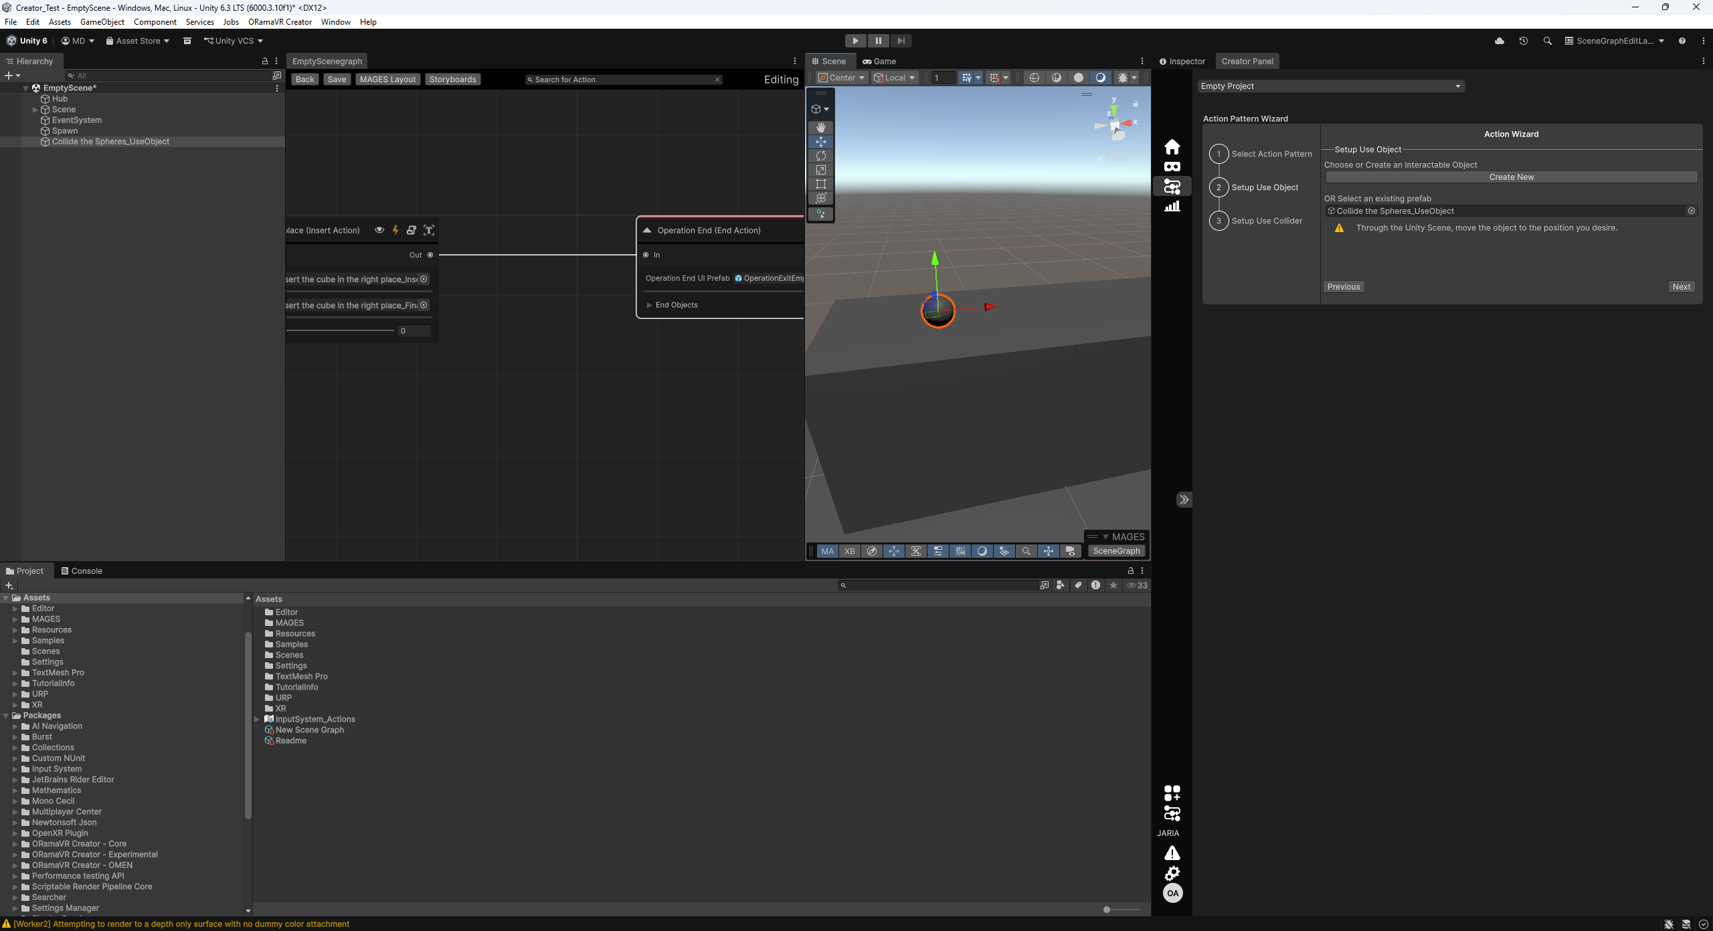
Task: Click the lightning bolt icon on Insert Action node
Action: (x=395, y=230)
